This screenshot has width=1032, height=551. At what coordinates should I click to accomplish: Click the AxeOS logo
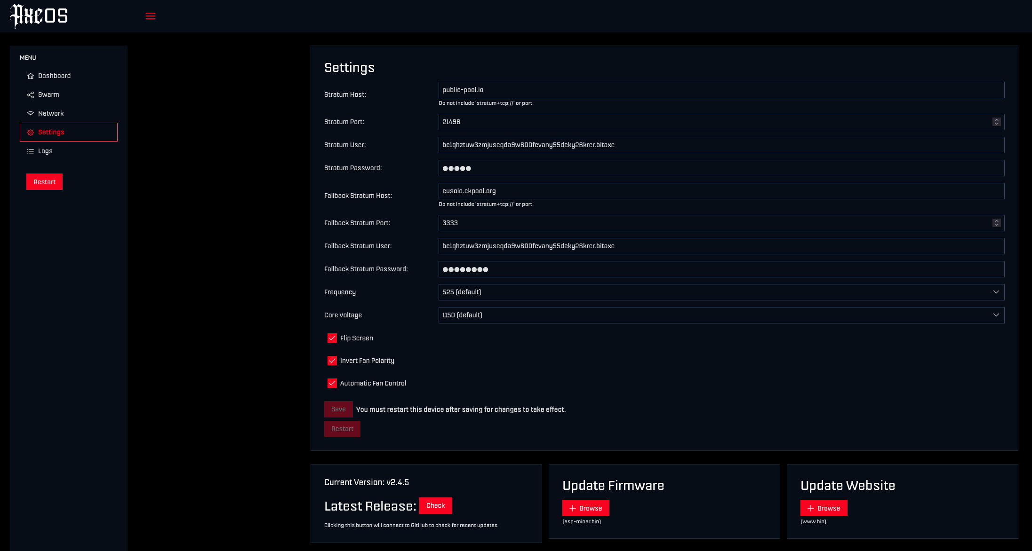pos(39,16)
